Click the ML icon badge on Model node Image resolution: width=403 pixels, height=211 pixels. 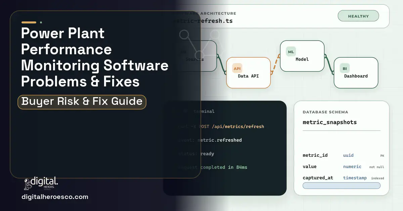pos(291,52)
